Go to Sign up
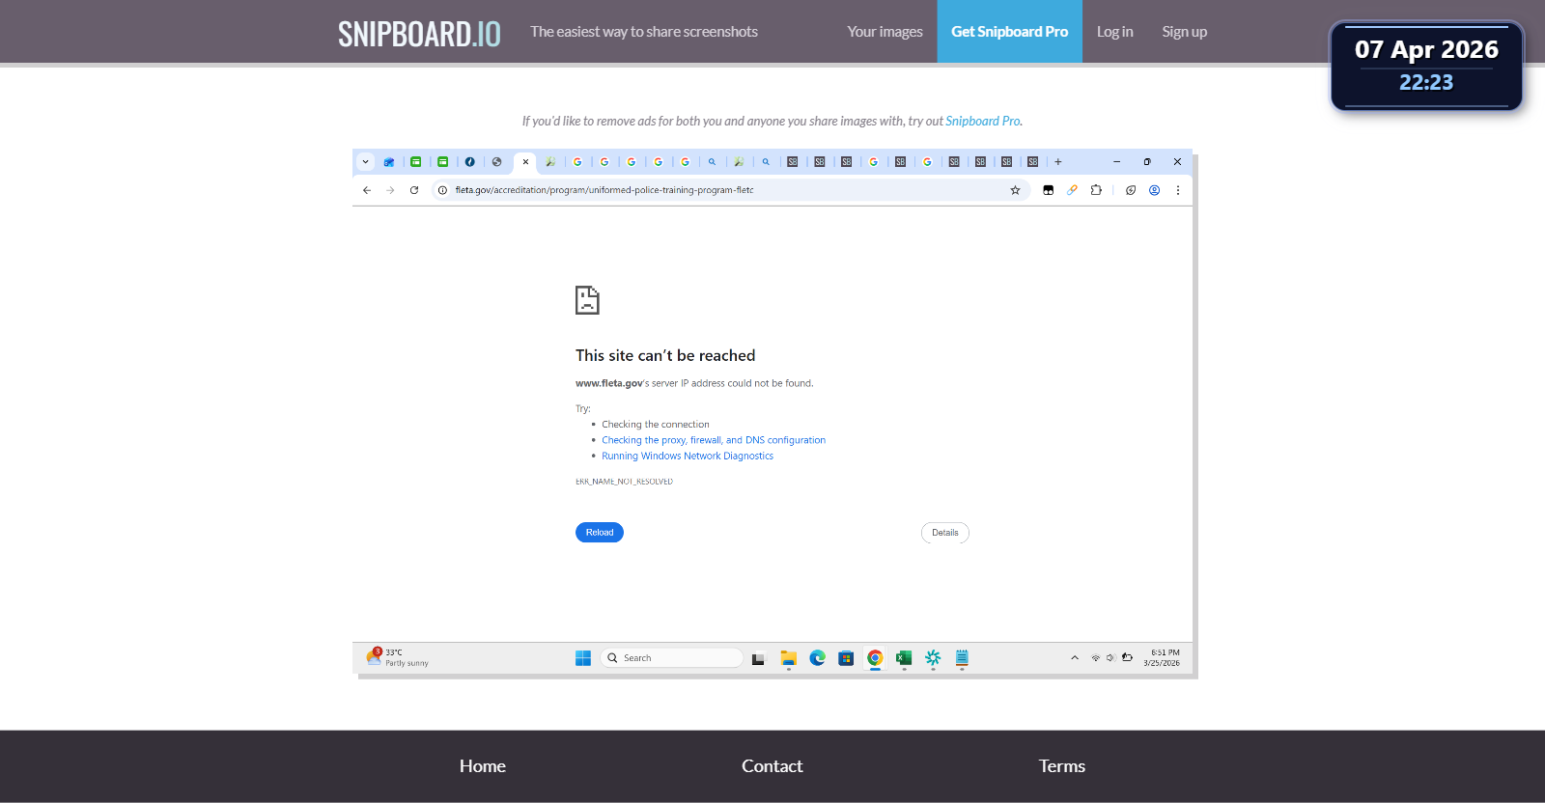This screenshot has height=803, width=1545. (x=1184, y=32)
